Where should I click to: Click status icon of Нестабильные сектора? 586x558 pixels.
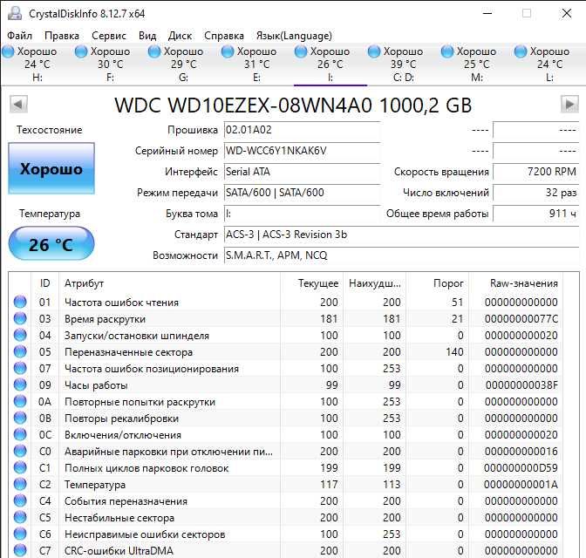pyautogui.click(x=20, y=517)
